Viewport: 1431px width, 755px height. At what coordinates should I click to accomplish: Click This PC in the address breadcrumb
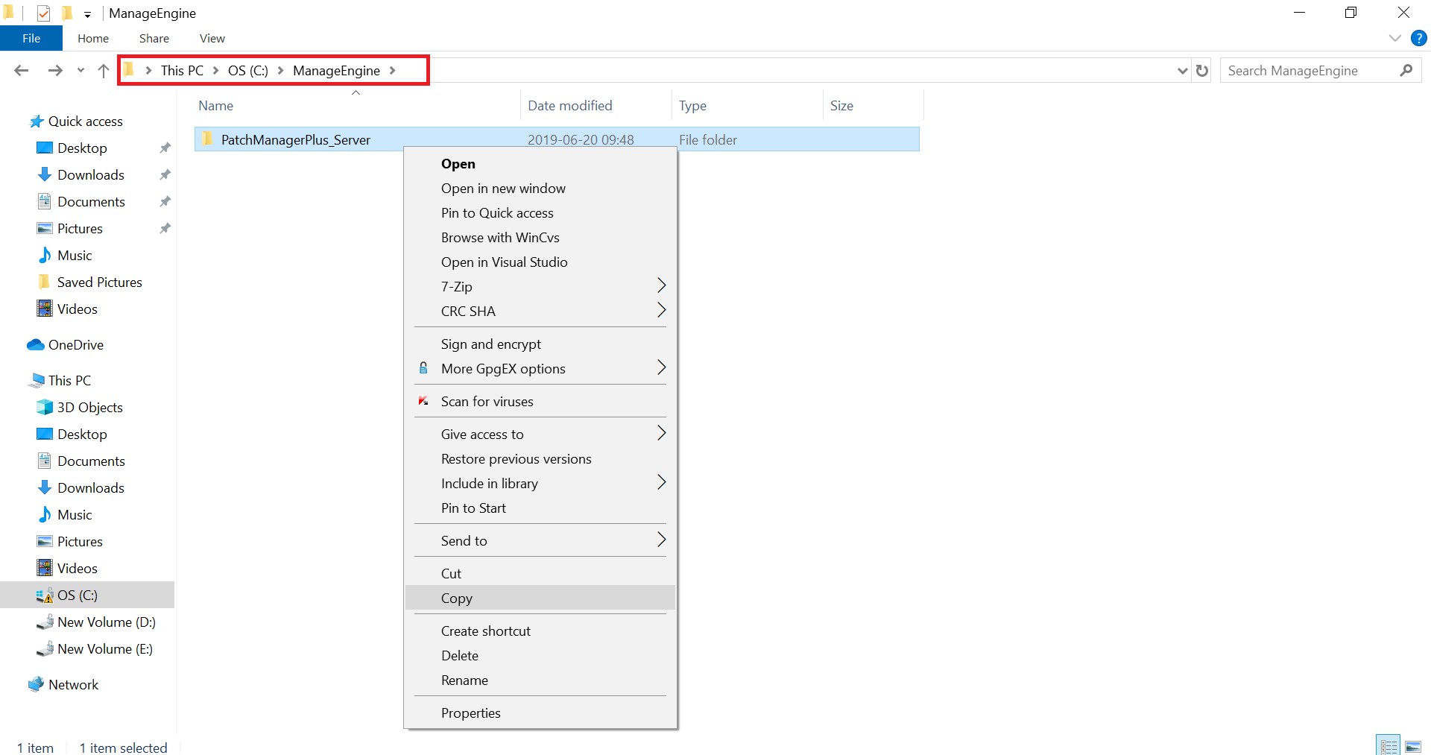pyautogui.click(x=182, y=71)
